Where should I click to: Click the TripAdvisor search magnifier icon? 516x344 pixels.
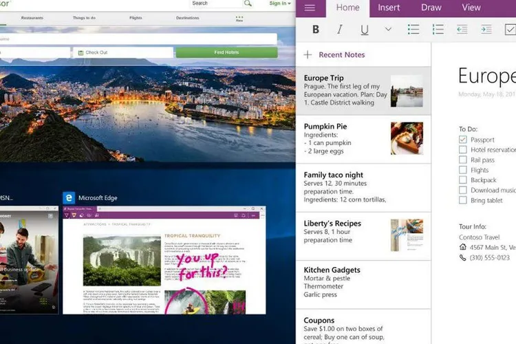[x=248, y=3]
